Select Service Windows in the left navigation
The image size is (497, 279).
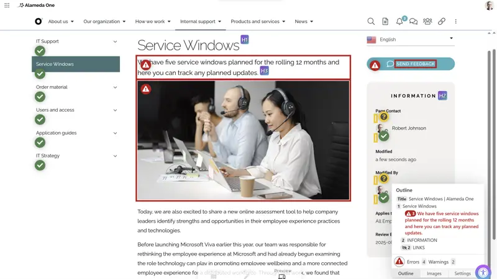(76, 64)
